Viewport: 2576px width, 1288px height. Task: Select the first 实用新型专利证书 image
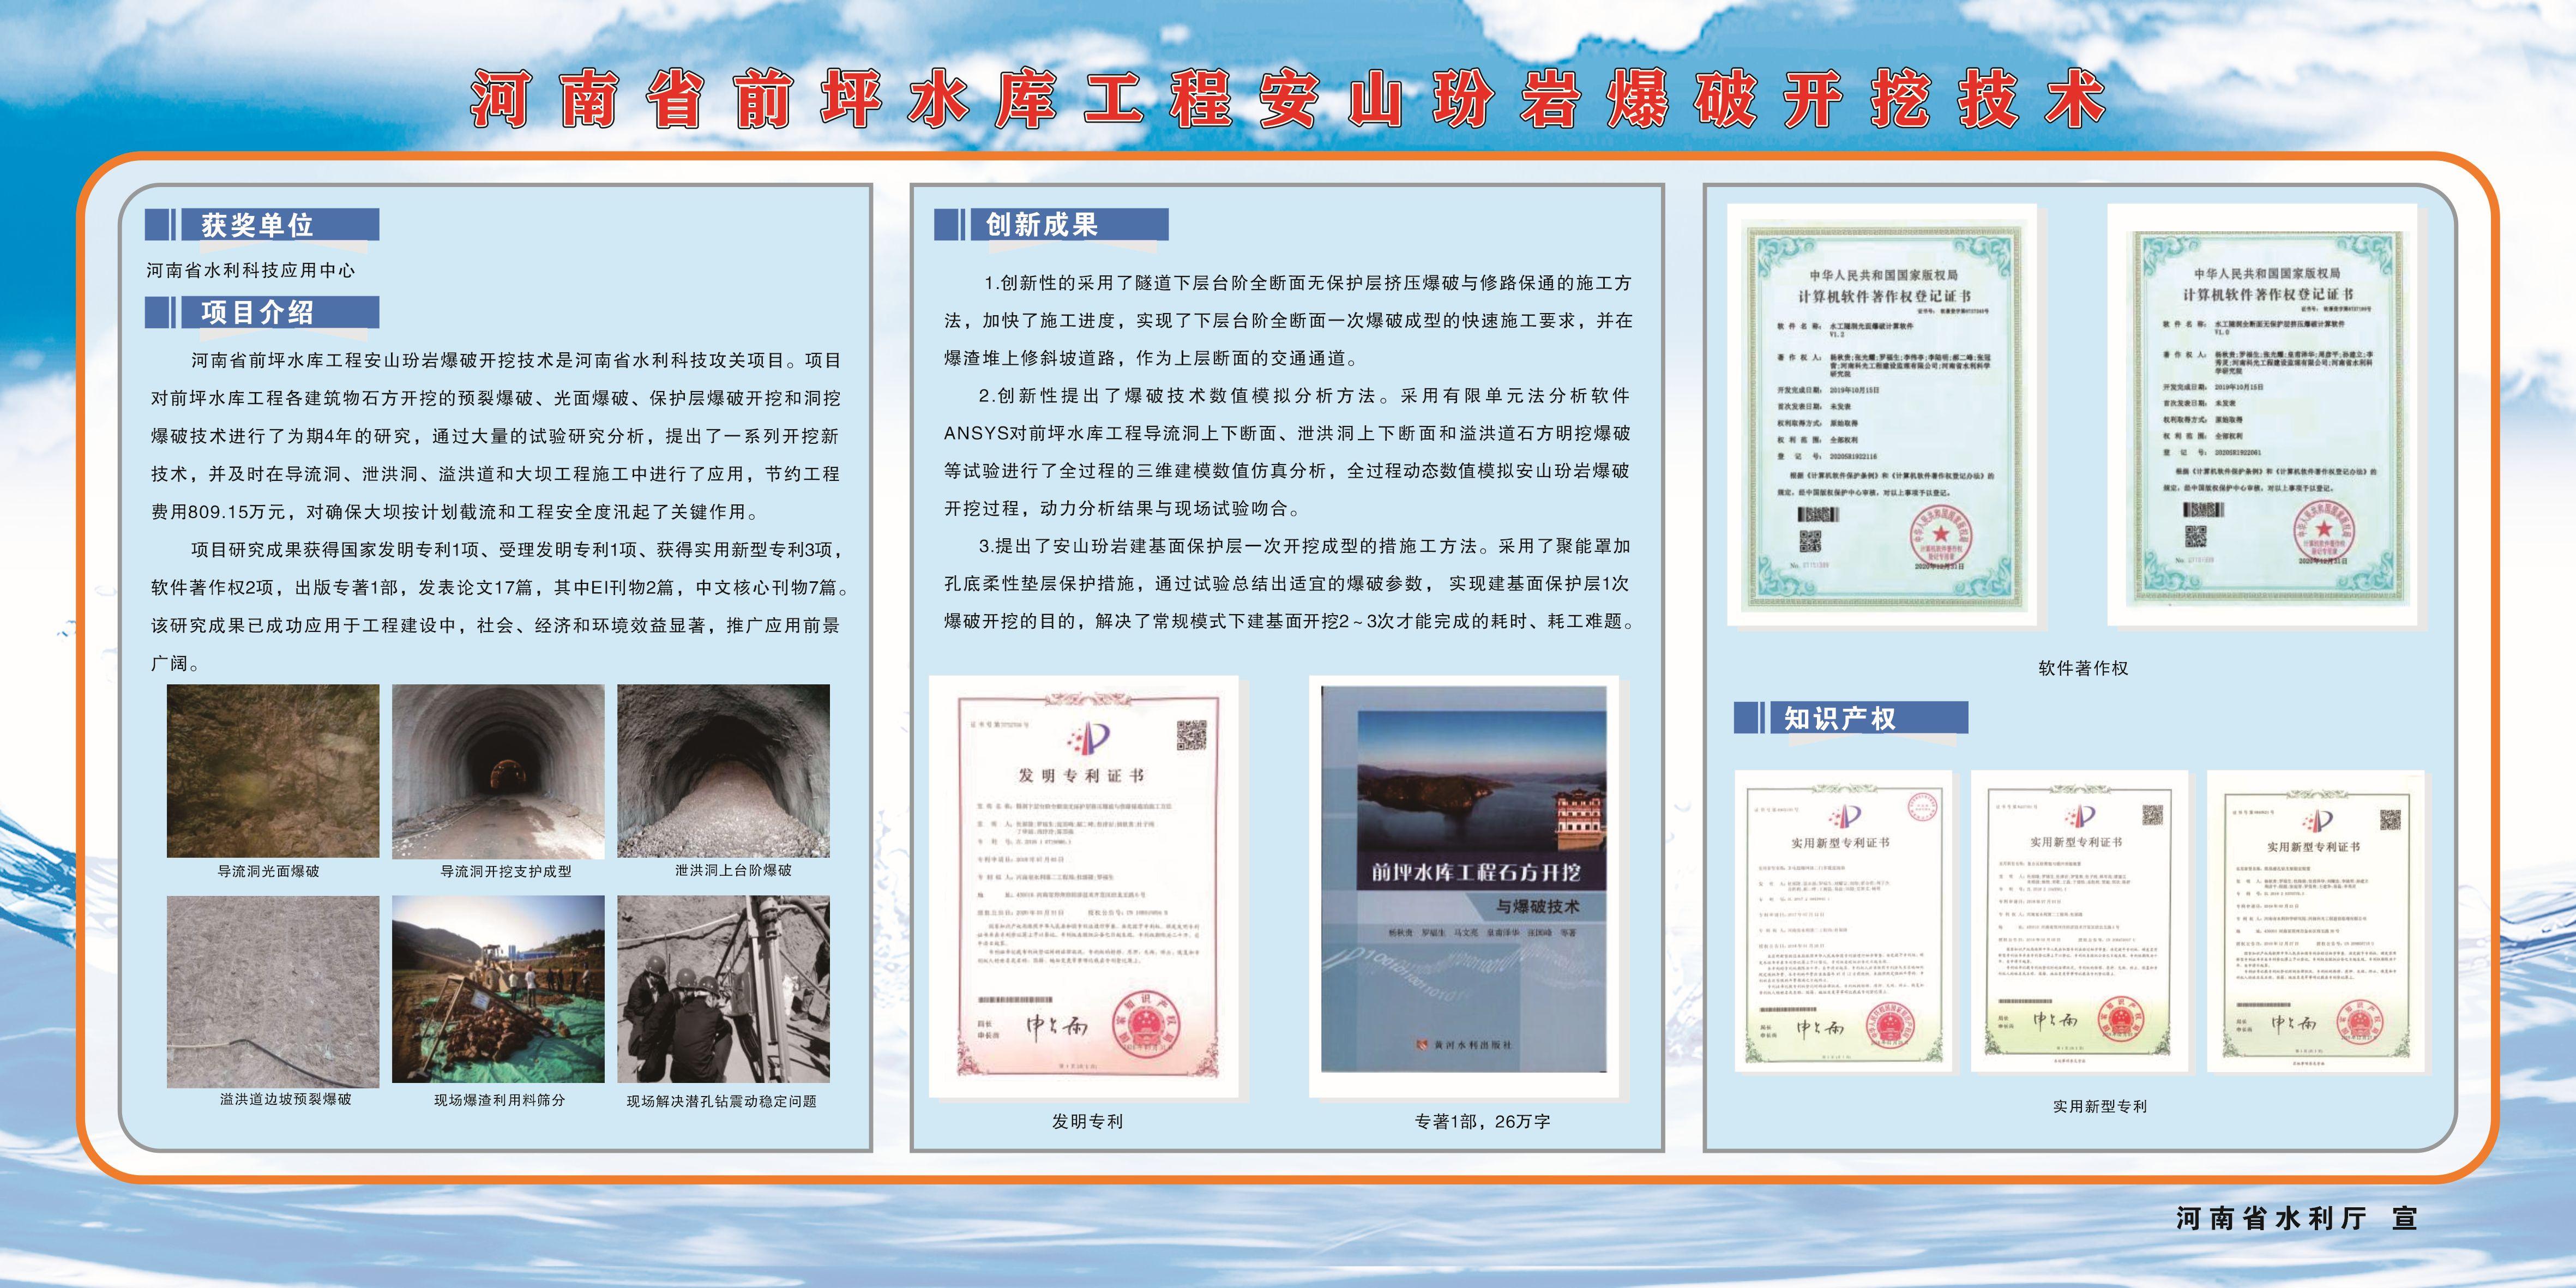1842,922
